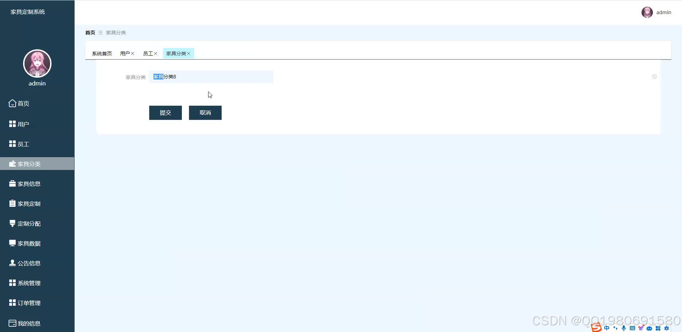Click the grid icon beside 员工
682x332 pixels.
coord(12,144)
